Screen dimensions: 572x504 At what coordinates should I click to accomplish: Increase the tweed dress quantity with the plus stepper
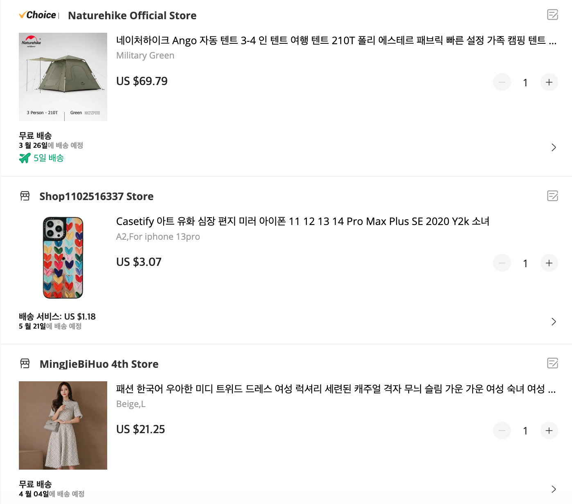pyautogui.click(x=549, y=431)
